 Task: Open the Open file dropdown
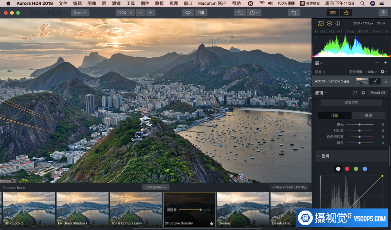(x=80, y=13)
